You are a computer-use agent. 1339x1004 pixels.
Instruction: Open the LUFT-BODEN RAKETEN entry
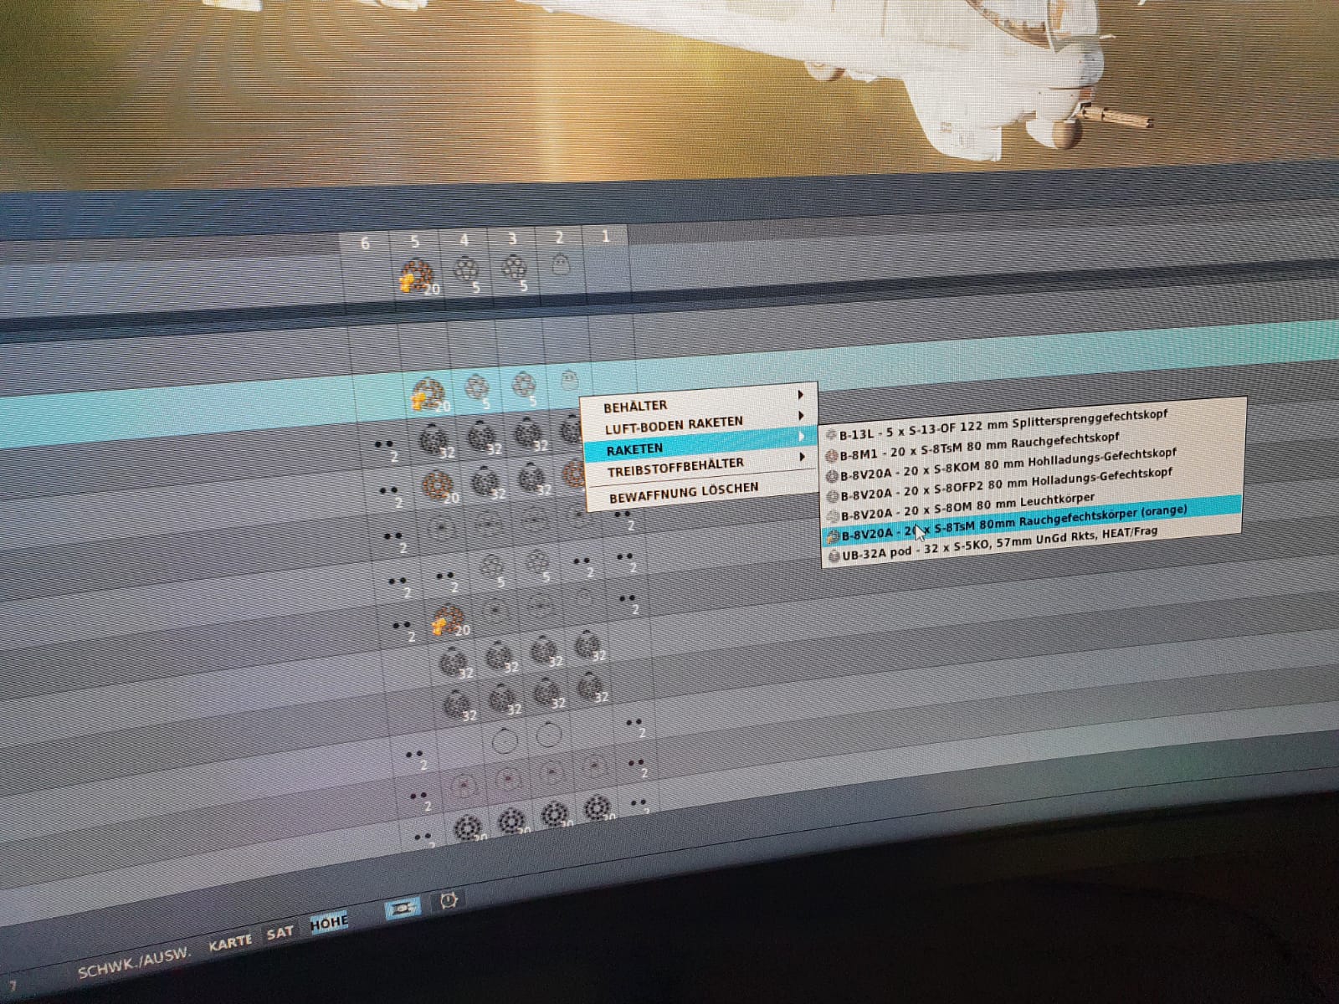pos(674,424)
